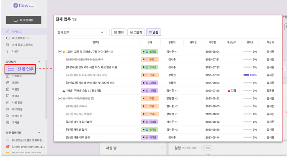Open the 간트차트 view icon
Image resolution: width=288 pixels, height=157 pixels.
8,76
